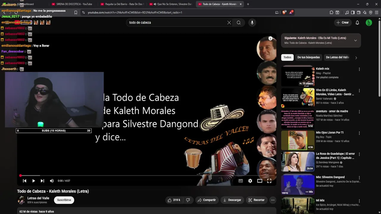Go to previous video in player
Screen dimensions: 381x214
pyautogui.click(x=25, y=181)
